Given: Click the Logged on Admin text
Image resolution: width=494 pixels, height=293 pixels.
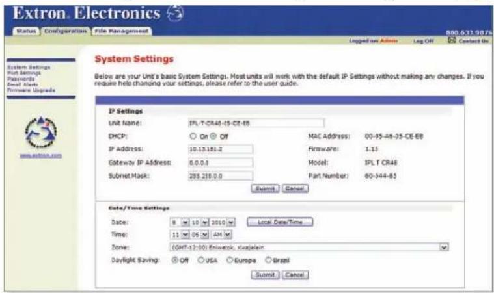Looking at the screenshot, I should pos(373,41).
